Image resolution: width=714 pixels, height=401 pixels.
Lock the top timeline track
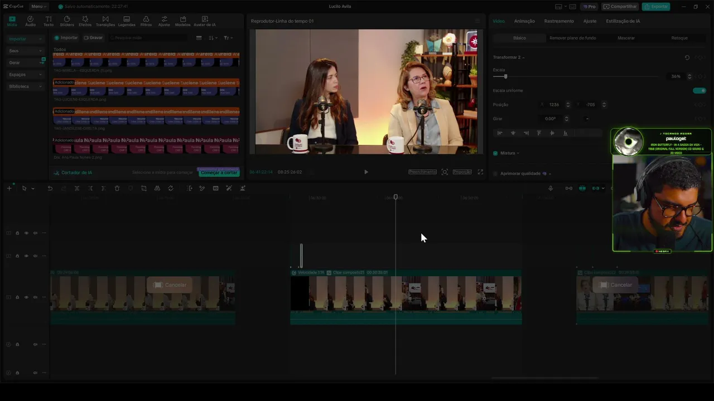click(x=17, y=233)
